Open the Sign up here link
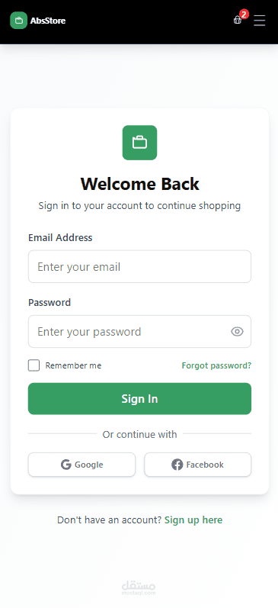278x608 pixels. pyautogui.click(x=193, y=520)
